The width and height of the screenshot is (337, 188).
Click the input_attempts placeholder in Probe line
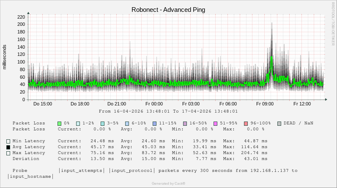tap(82, 171)
